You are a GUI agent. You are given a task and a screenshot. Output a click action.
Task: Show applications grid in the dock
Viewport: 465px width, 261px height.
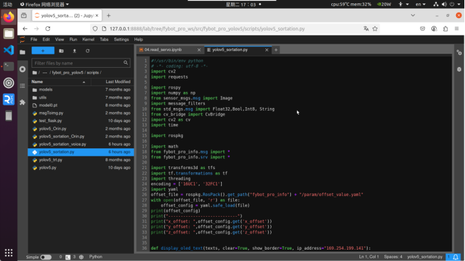9,253
